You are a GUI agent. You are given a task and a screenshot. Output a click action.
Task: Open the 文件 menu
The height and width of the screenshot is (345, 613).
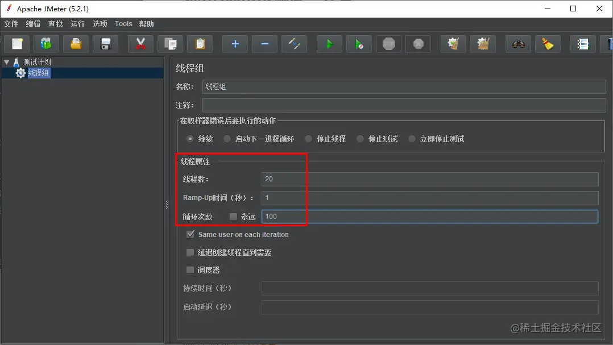[x=11, y=24]
